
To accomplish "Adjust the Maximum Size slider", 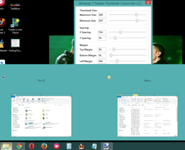I will click(x=136, y=15).
